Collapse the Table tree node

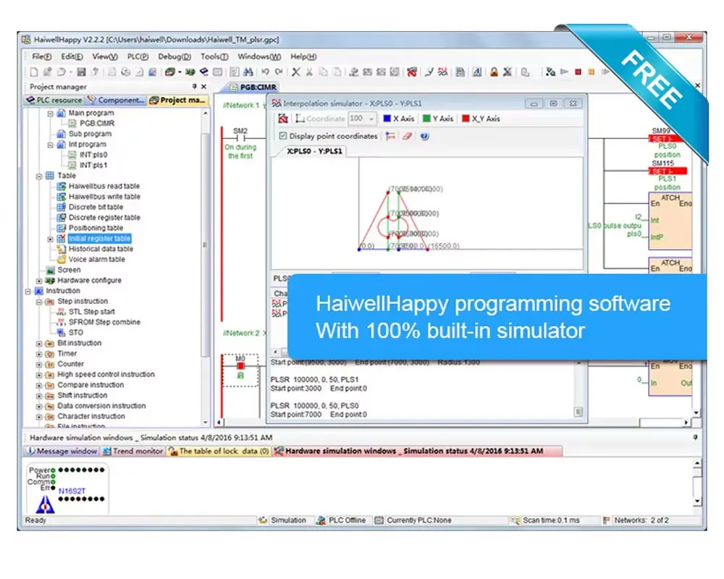coord(39,176)
